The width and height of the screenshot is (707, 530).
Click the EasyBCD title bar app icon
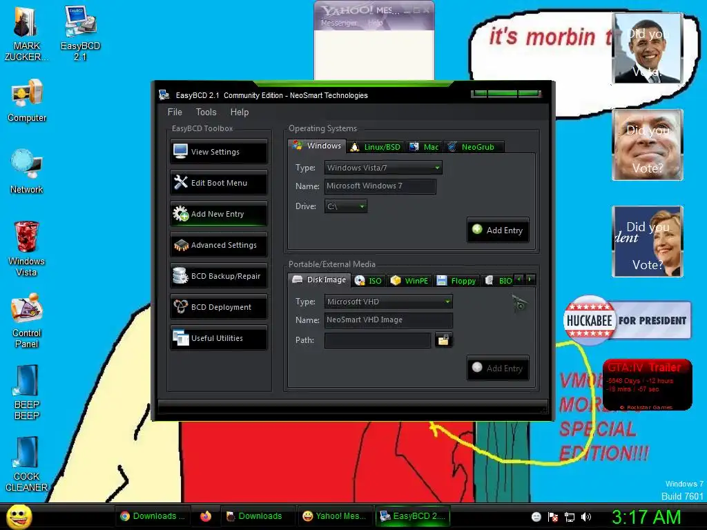coord(164,95)
